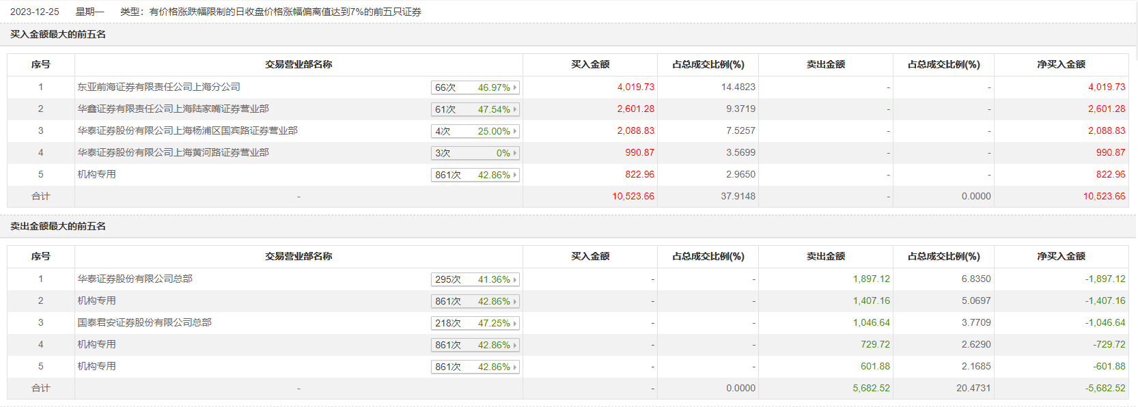
Task: Expand 66次 46.97% stats dropdown
Action: tap(475, 87)
